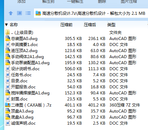
Task: Select icon of 封面.doc
Action: [8, 99]
